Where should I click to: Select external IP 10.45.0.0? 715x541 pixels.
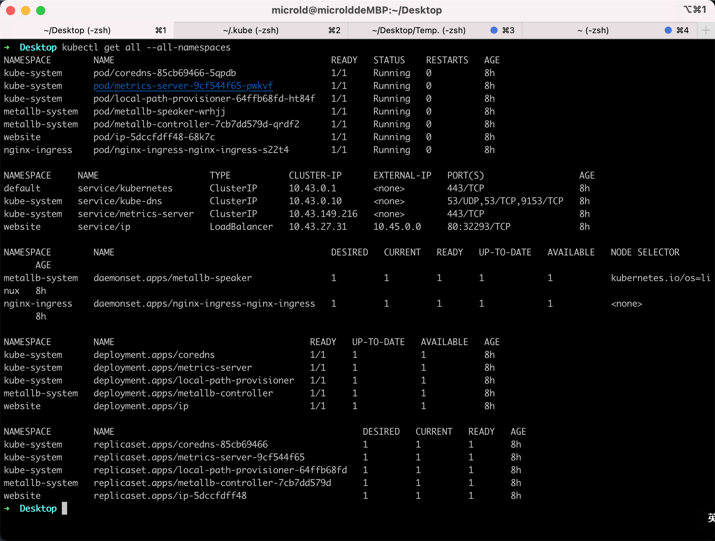(397, 227)
